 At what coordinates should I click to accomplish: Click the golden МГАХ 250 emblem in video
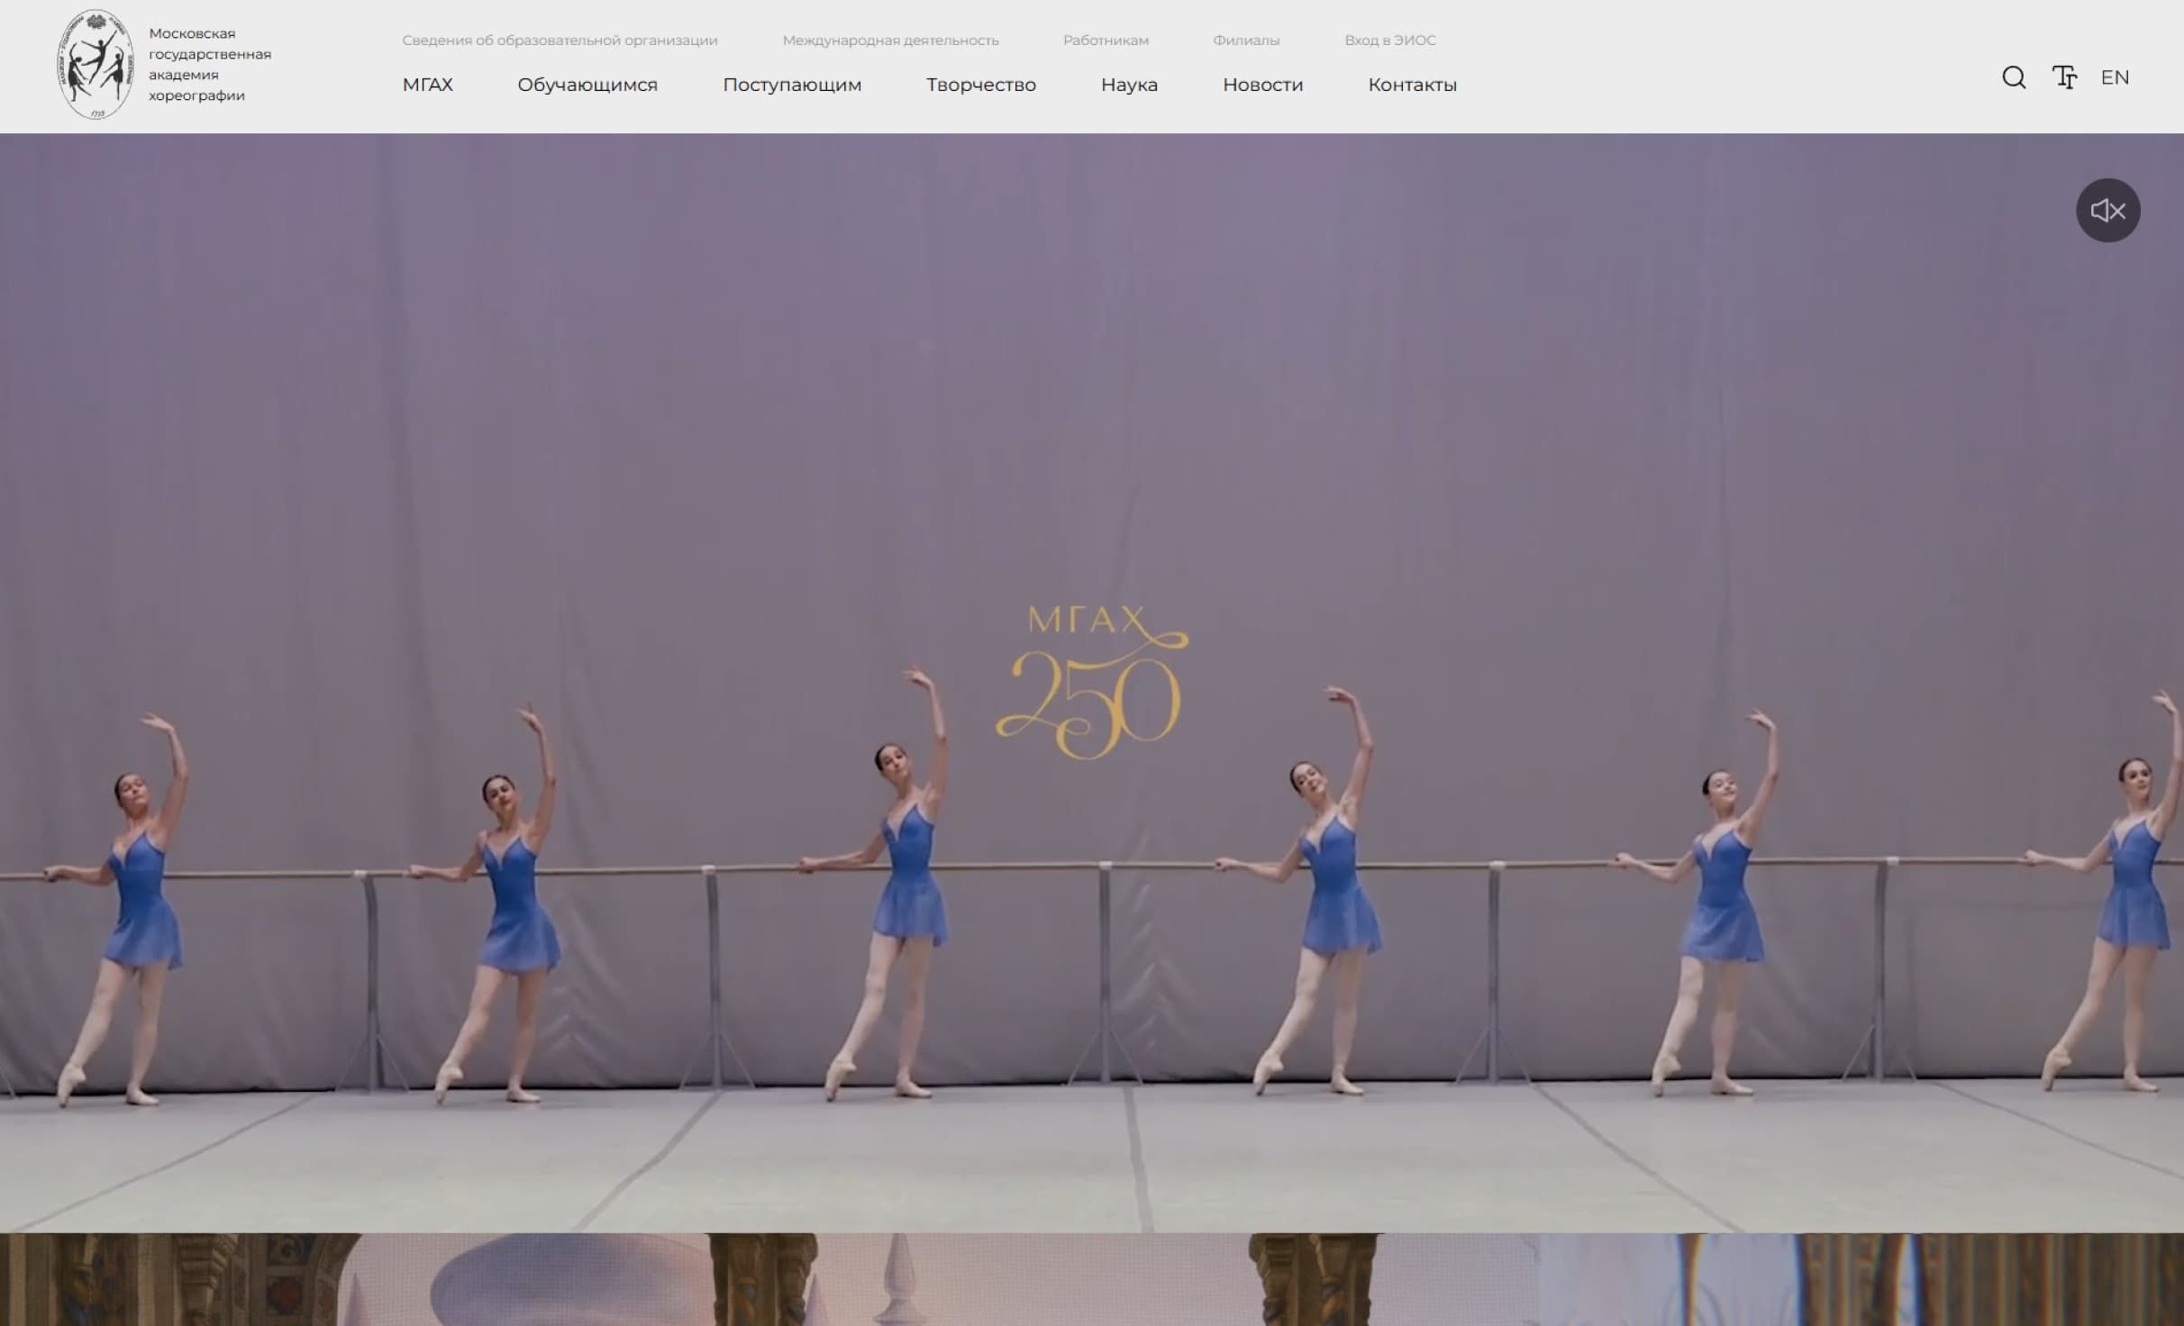tap(1090, 683)
